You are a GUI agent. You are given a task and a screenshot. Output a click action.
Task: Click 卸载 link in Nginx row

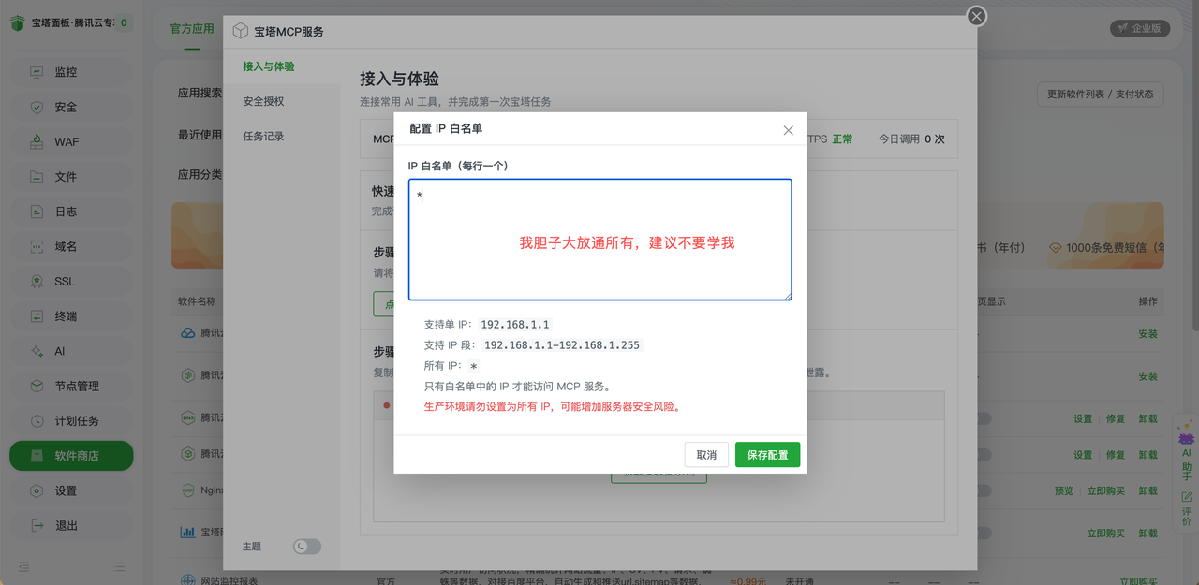click(x=1147, y=490)
